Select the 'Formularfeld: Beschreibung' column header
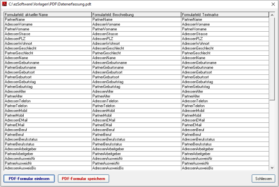 pyautogui.click(x=136, y=15)
